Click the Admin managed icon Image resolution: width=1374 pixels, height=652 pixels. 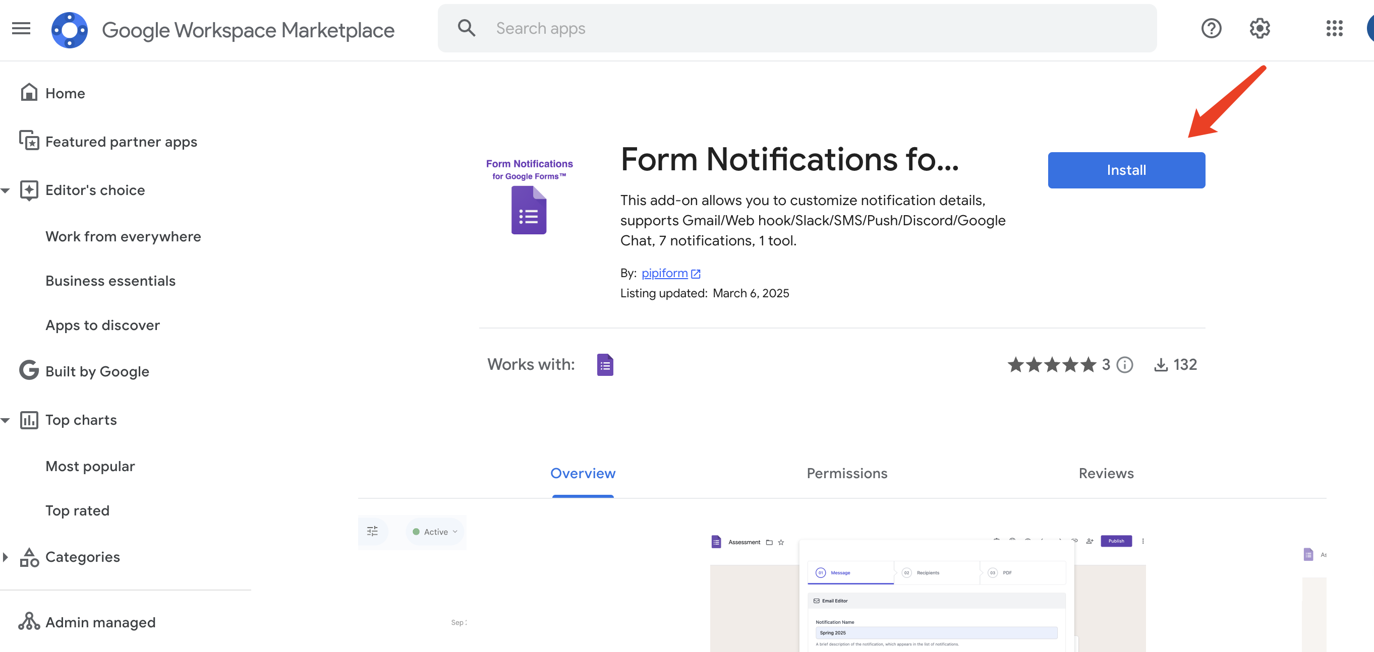click(x=29, y=621)
